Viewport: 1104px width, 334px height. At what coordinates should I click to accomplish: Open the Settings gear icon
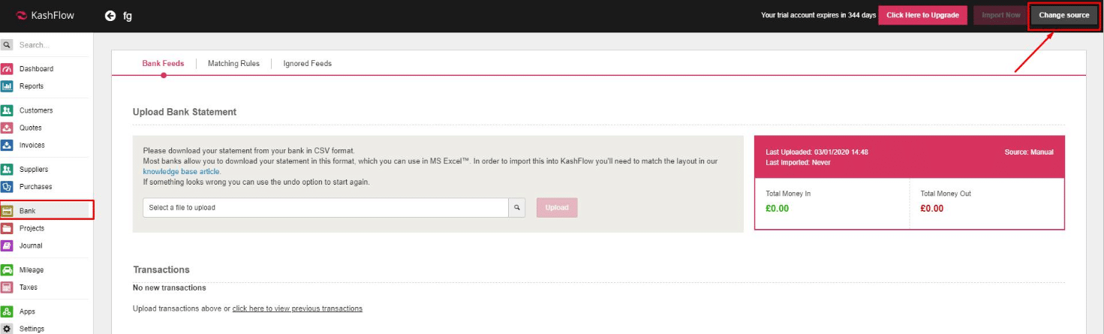click(8, 329)
